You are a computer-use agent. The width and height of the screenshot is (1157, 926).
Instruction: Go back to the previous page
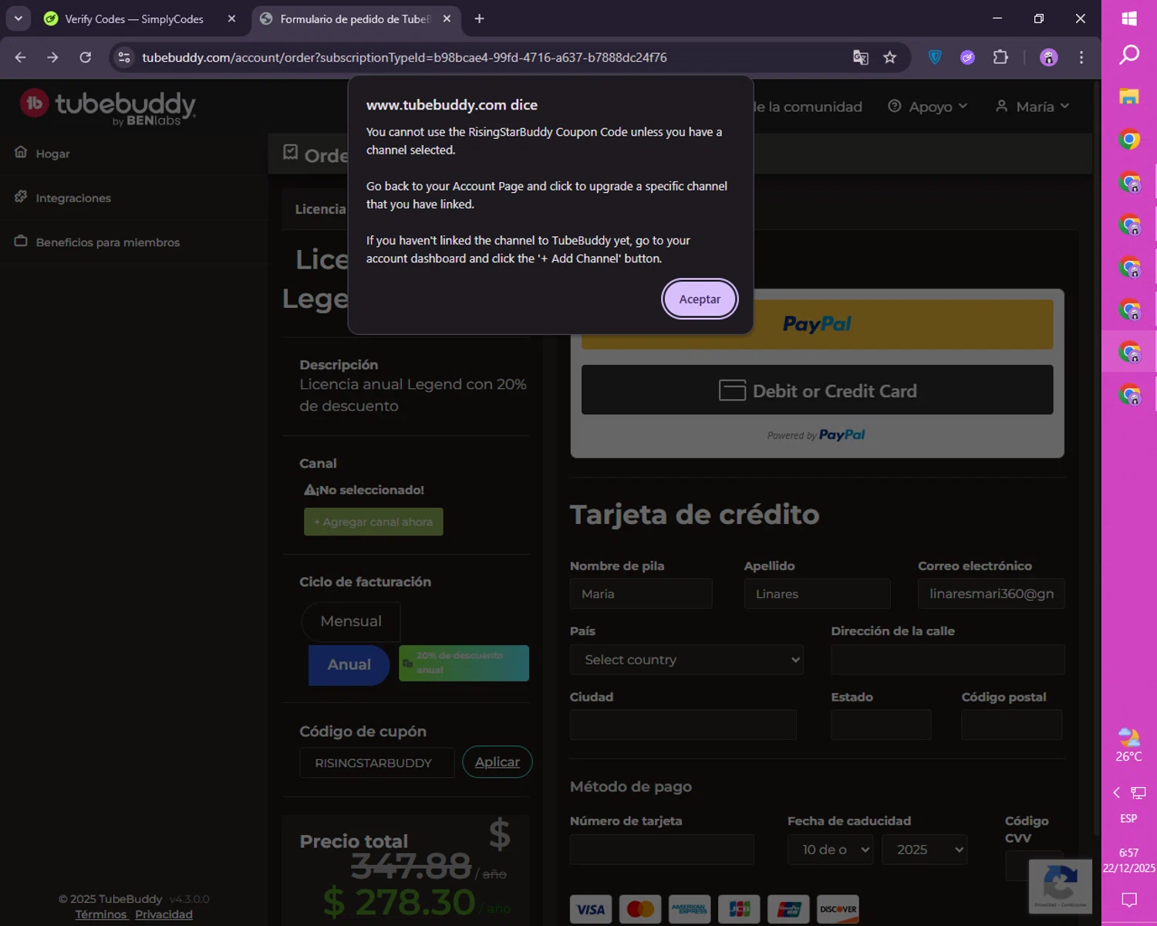(x=21, y=57)
